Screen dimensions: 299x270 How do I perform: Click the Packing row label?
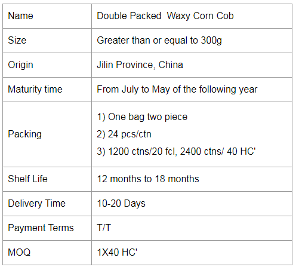click(x=25, y=134)
